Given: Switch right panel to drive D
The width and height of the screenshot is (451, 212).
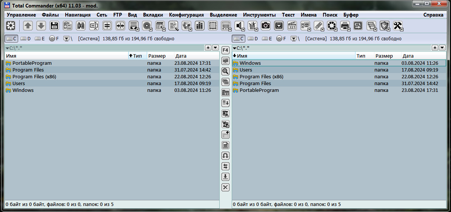Looking at the screenshot, I should click(x=252, y=38).
